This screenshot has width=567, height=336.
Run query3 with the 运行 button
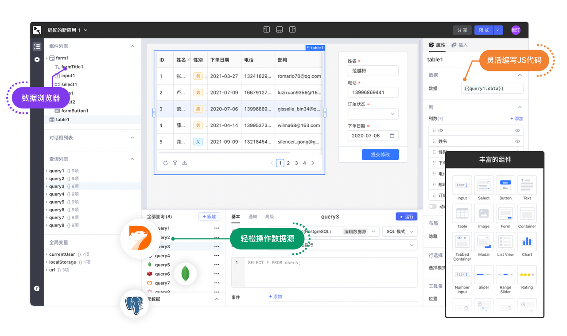(407, 217)
